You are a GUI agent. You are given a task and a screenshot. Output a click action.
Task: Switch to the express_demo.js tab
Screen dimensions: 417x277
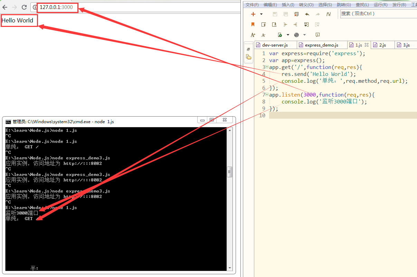pos(321,45)
